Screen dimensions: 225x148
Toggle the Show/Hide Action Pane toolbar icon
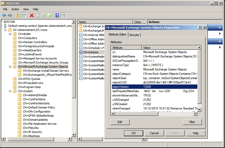tap(63, 15)
